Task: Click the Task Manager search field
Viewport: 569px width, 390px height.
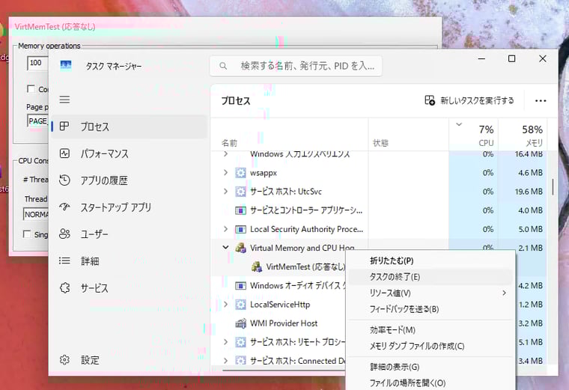Action: [x=296, y=66]
